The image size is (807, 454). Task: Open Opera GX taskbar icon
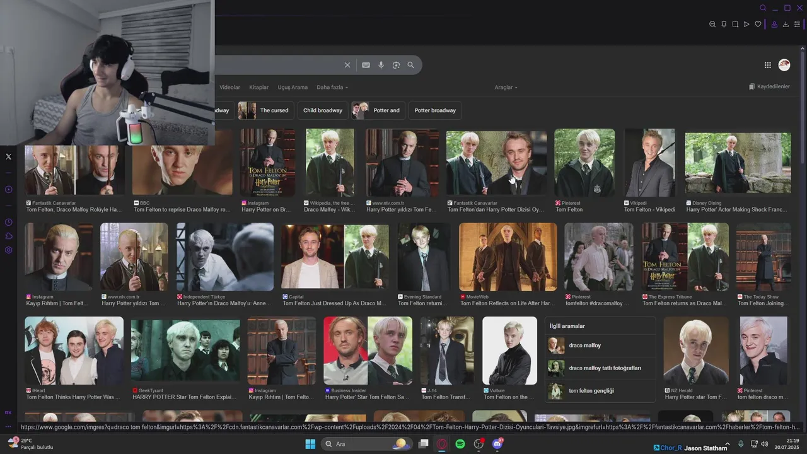[x=442, y=444]
